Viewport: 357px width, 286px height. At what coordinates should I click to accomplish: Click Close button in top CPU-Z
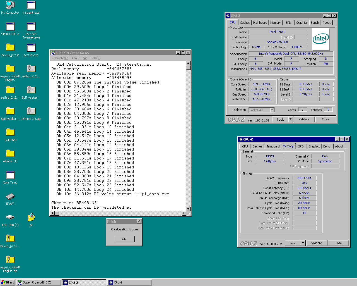325,119
